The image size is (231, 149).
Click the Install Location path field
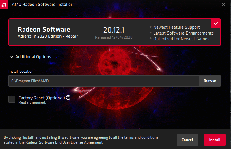pos(104,81)
